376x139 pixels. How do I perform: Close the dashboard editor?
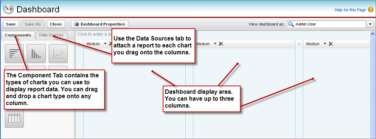coord(56,24)
